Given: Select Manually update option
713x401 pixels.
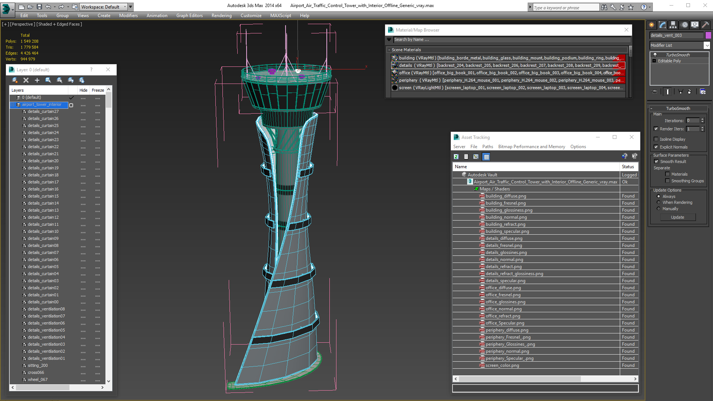Looking at the screenshot, I should click(x=659, y=209).
